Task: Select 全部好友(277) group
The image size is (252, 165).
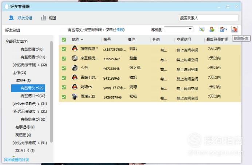Action: tap(16, 41)
